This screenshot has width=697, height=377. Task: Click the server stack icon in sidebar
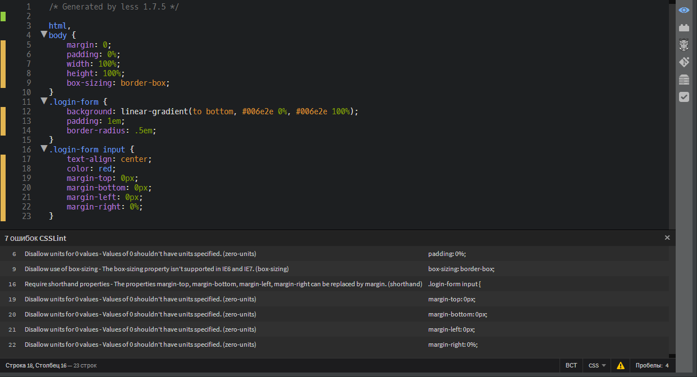(x=684, y=80)
